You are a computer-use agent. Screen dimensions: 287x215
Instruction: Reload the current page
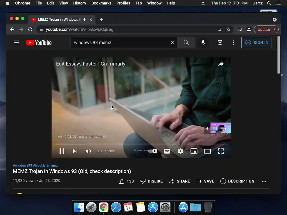click(x=30, y=29)
